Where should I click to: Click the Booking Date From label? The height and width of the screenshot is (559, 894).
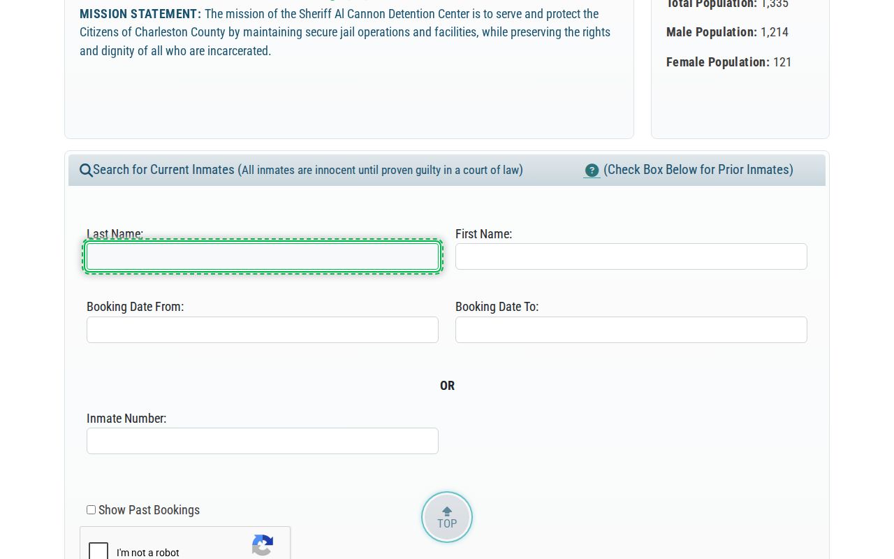(135, 307)
